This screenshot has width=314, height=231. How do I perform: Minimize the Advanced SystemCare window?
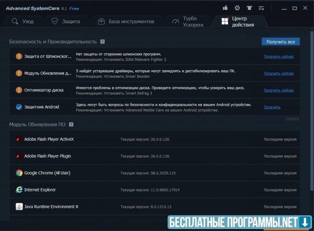(x=284, y=8)
